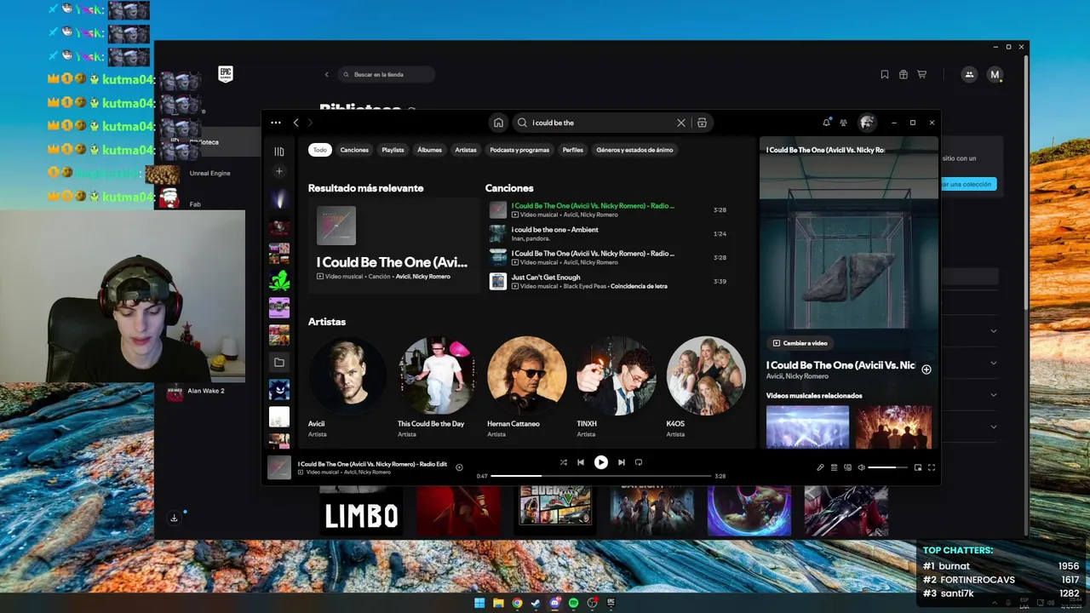This screenshot has height=613, width=1090.
Task: Open the Epic Games cart icon
Action: pos(921,74)
